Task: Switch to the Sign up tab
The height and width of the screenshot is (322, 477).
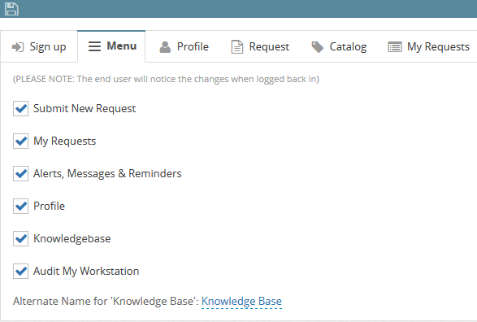Action: tap(39, 47)
